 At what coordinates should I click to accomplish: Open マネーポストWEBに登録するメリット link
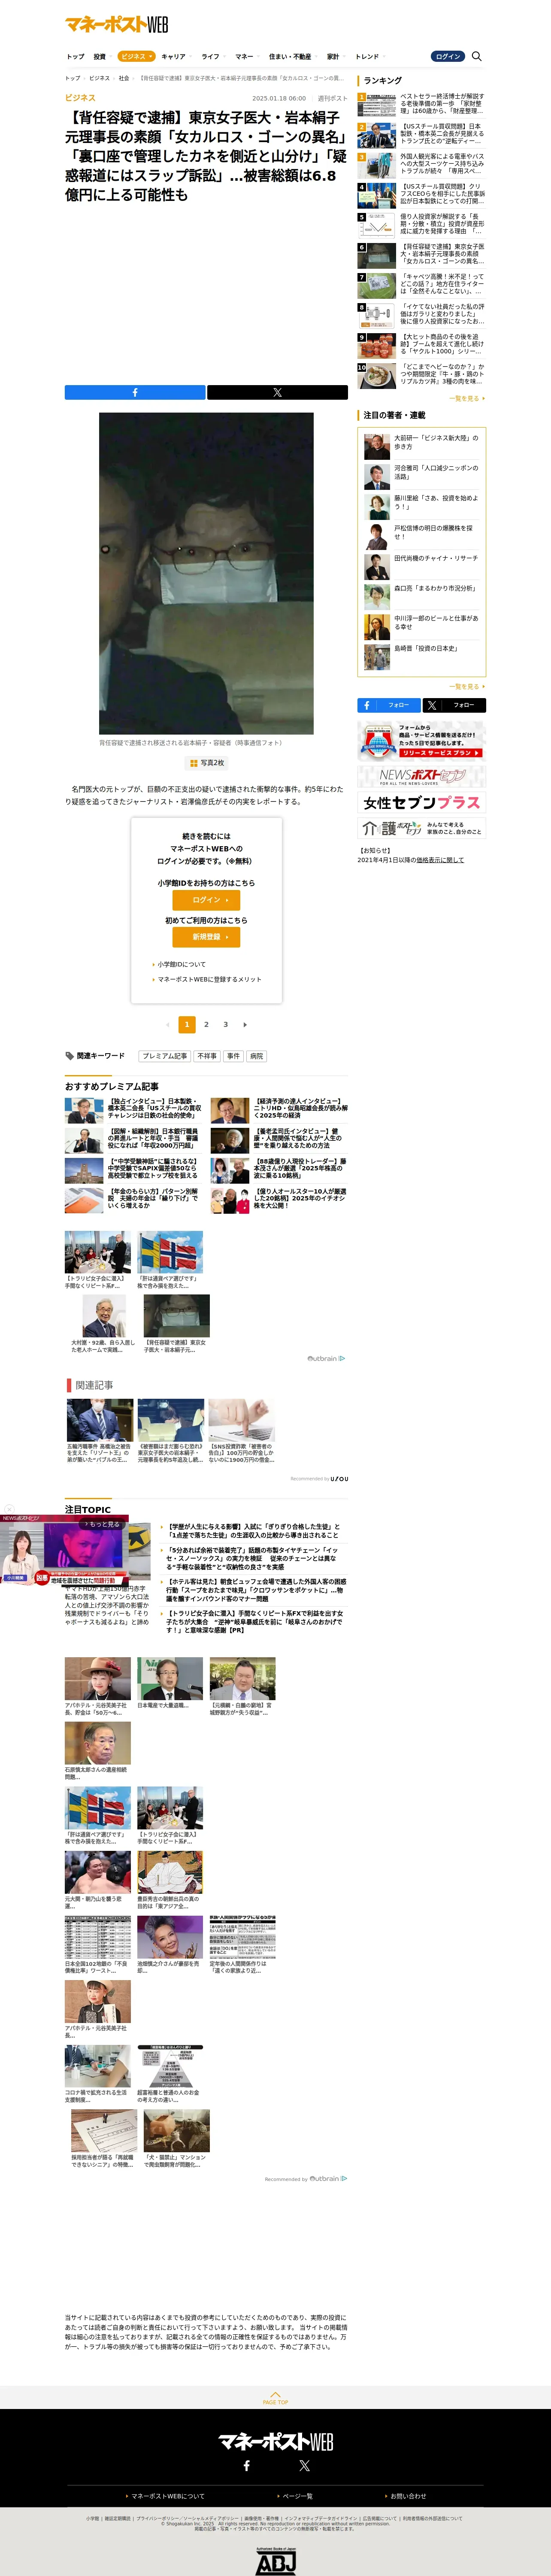tap(207, 980)
